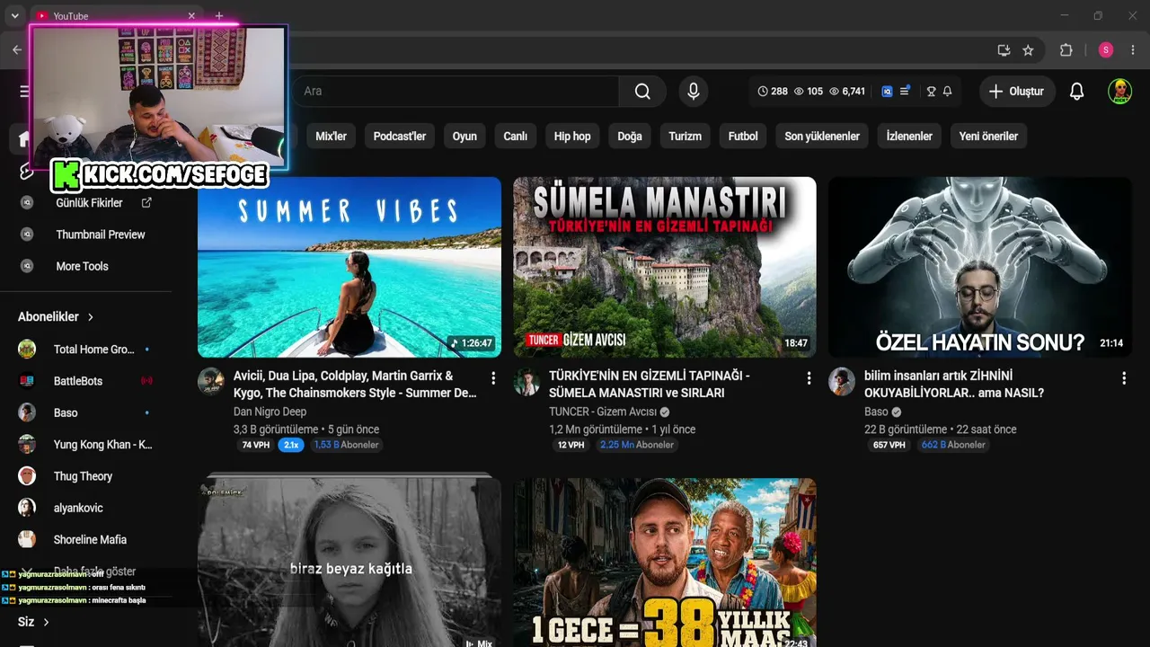1150x647 pixels.
Task: Open YouTube notifications bell
Action: [x=1076, y=91]
